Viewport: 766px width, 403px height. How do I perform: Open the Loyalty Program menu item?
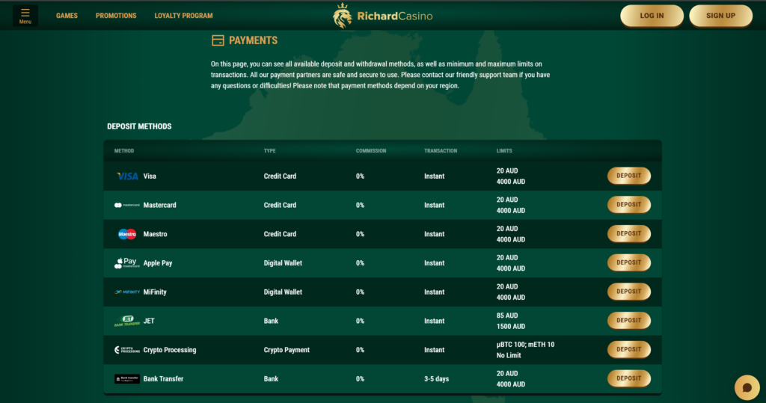(184, 16)
